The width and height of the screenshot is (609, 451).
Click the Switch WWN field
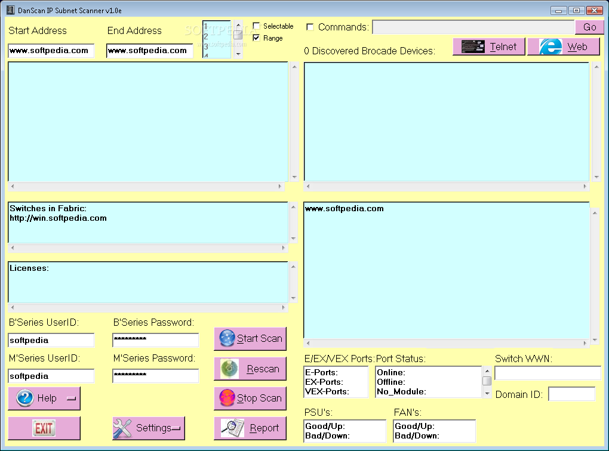click(548, 373)
